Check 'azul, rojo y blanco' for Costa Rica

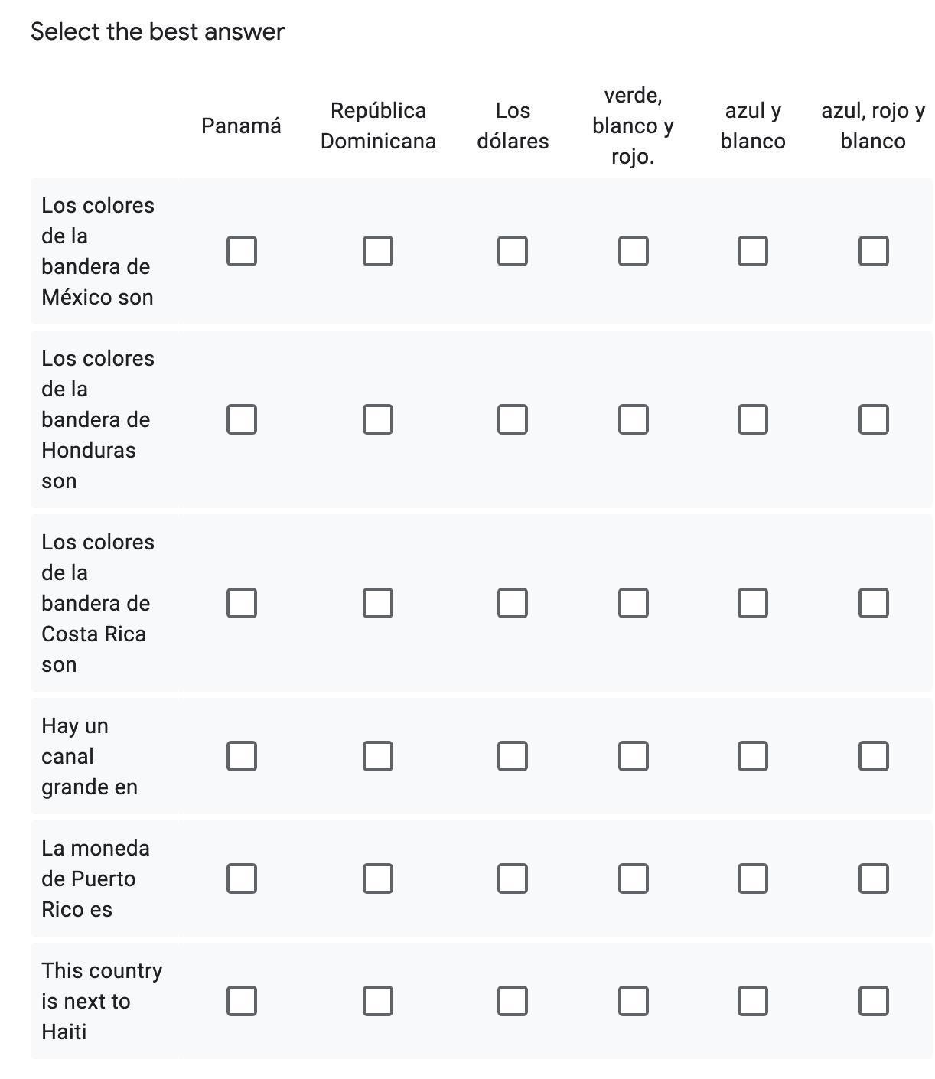(x=873, y=603)
